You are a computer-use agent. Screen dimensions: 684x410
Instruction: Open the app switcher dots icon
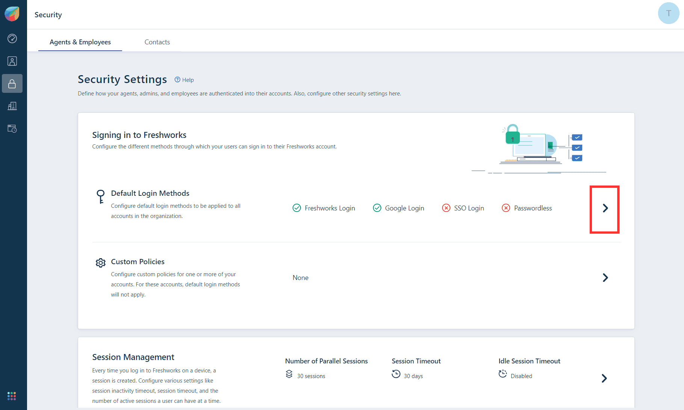tap(12, 396)
